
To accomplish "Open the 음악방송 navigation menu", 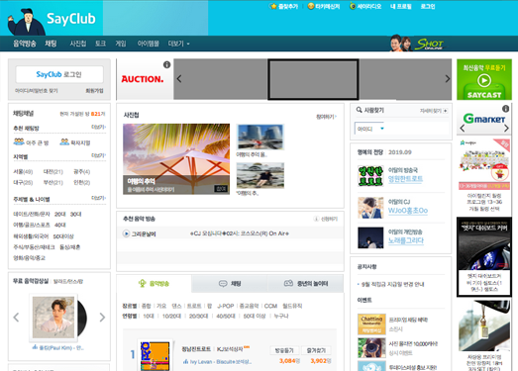I will pyautogui.click(x=25, y=44).
